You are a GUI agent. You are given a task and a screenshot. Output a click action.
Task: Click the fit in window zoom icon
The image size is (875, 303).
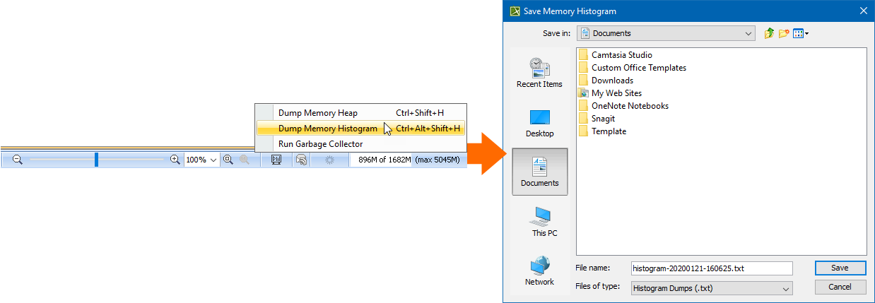(228, 160)
